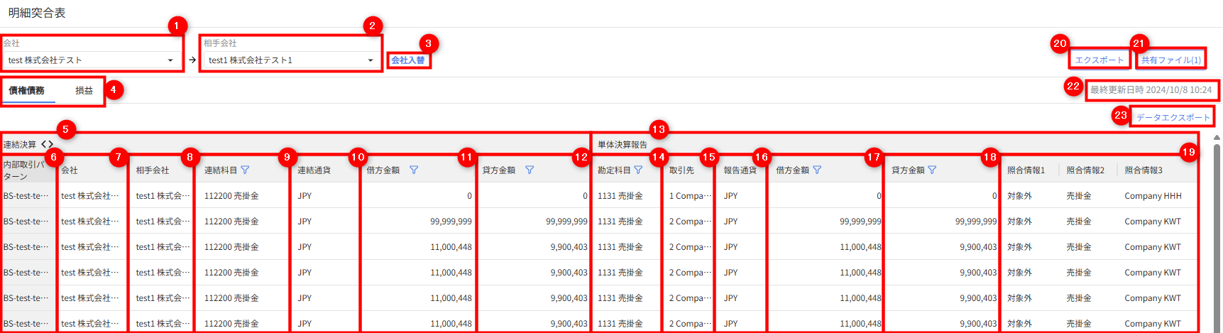Screen dimensions: 1223x333
Task: Click the 内部取引パターン column header
Action: [x=25, y=170]
